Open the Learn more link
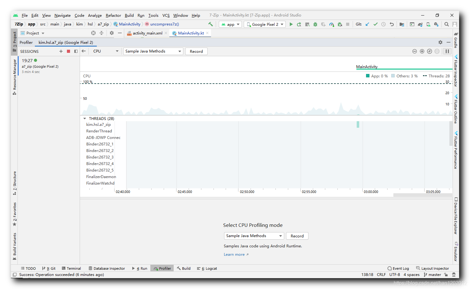The image size is (470, 289). point(234,254)
